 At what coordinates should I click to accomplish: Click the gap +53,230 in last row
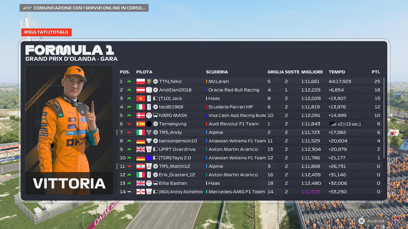pyautogui.click(x=338, y=192)
